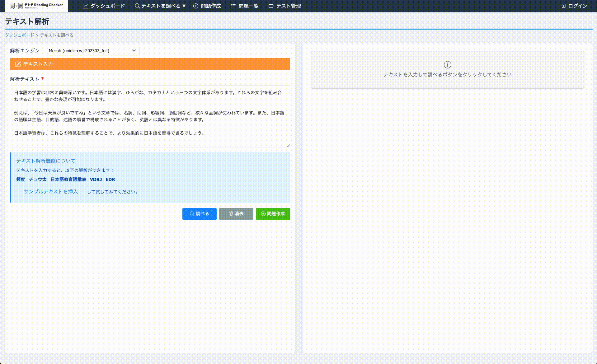
Task: Click the magnifier icon in the navbar
Action: [x=137, y=6]
